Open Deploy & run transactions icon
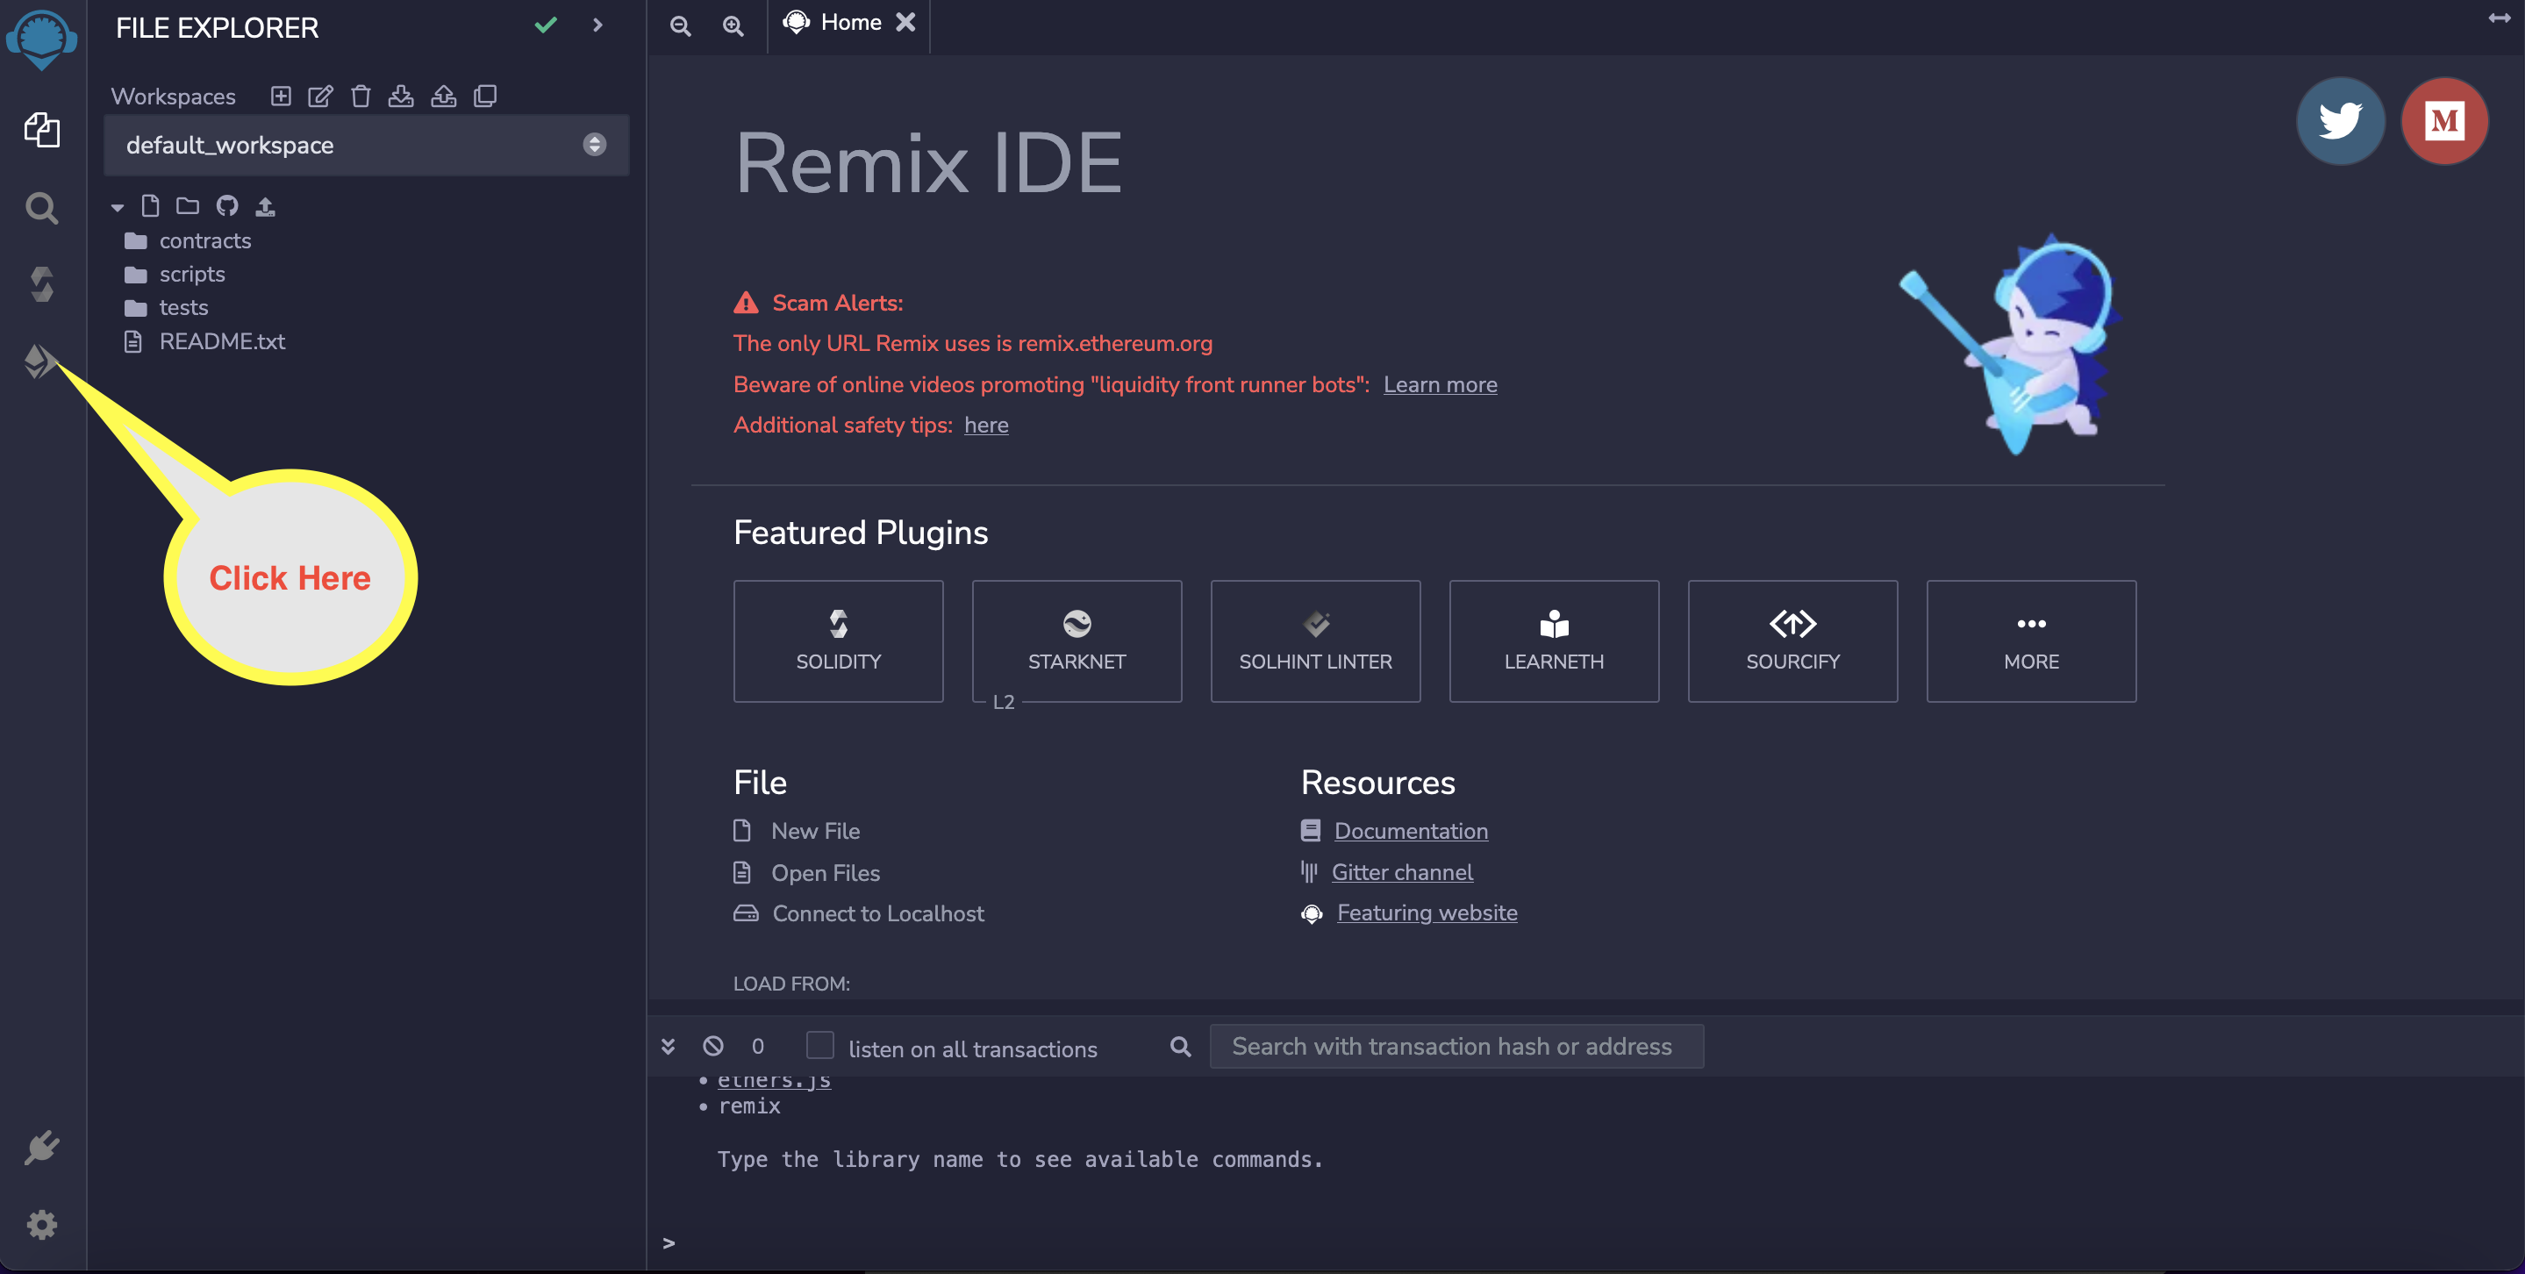 coord(39,361)
